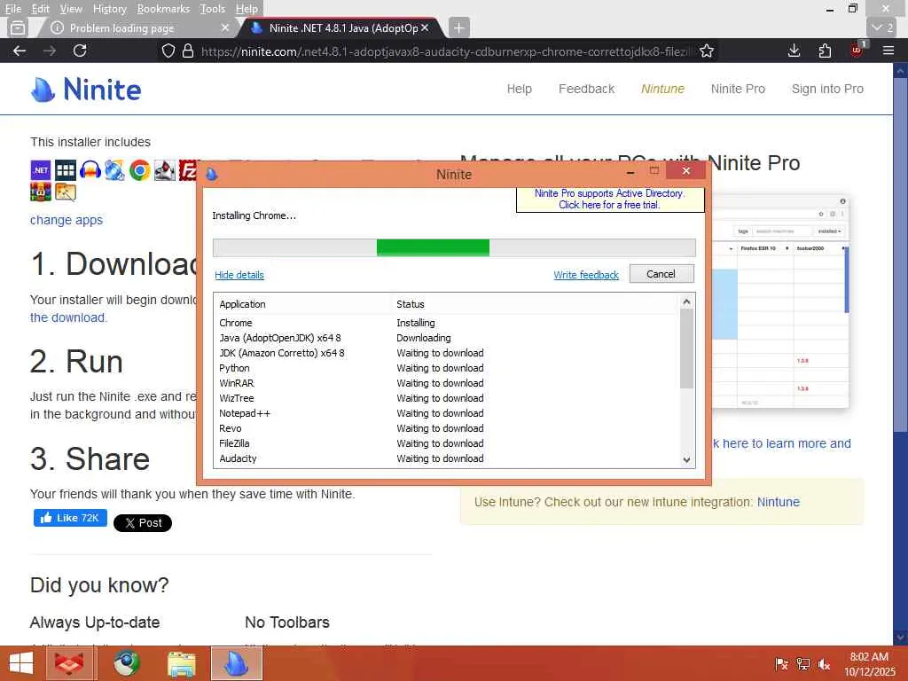Bookmark this page with the star icon
Screen dimensions: 908x681
click(707, 51)
